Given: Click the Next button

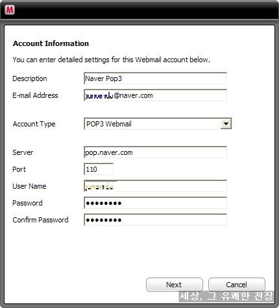Looking at the screenshot, I should [x=175, y=285].
